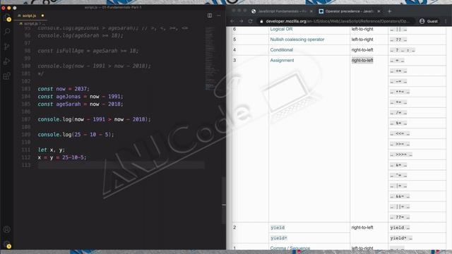Open the Nullish coalescing operator link
The height and width of the screenshot is (254, 452).
(x=297, y=40)
